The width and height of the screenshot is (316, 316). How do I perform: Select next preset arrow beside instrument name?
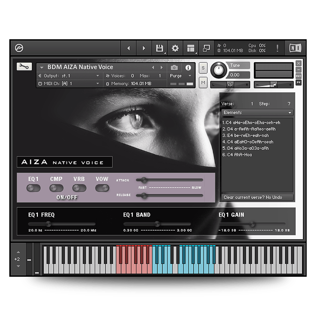click(161, 68)
